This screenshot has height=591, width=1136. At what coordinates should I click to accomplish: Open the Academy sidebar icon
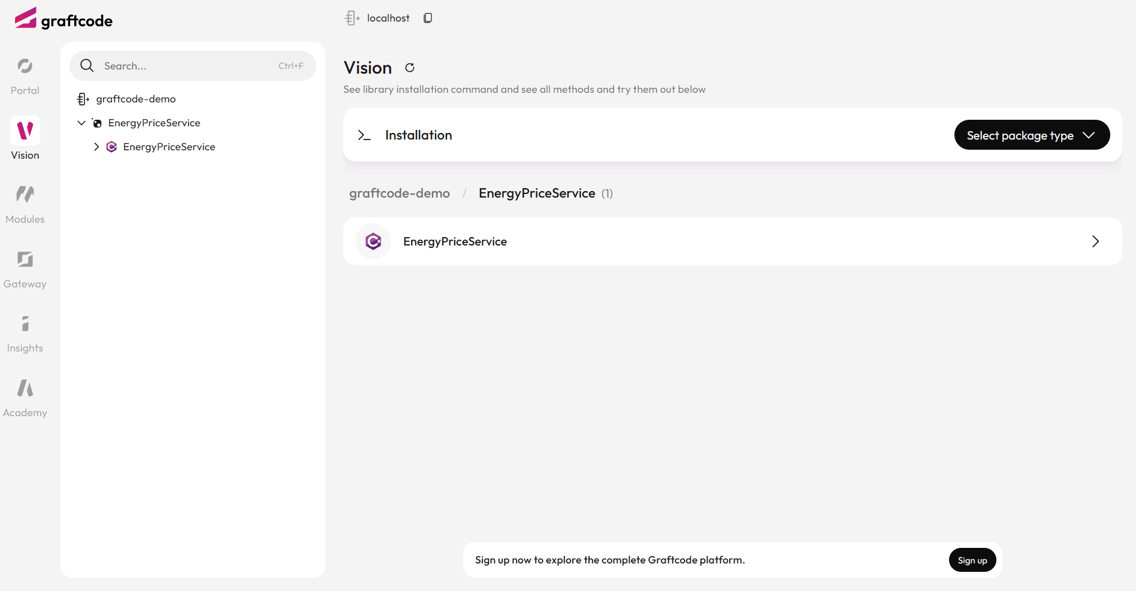tap(25, 388)
